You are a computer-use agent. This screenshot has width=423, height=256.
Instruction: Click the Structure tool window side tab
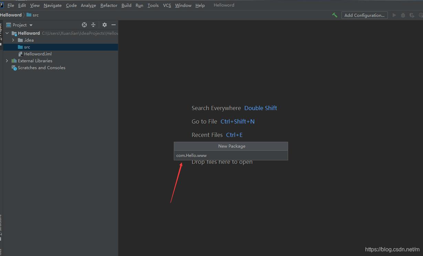1,227
